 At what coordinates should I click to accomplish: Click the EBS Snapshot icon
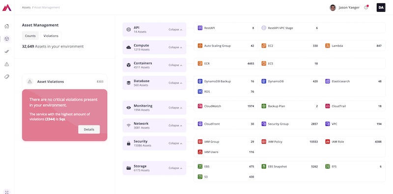click(264, 166)
